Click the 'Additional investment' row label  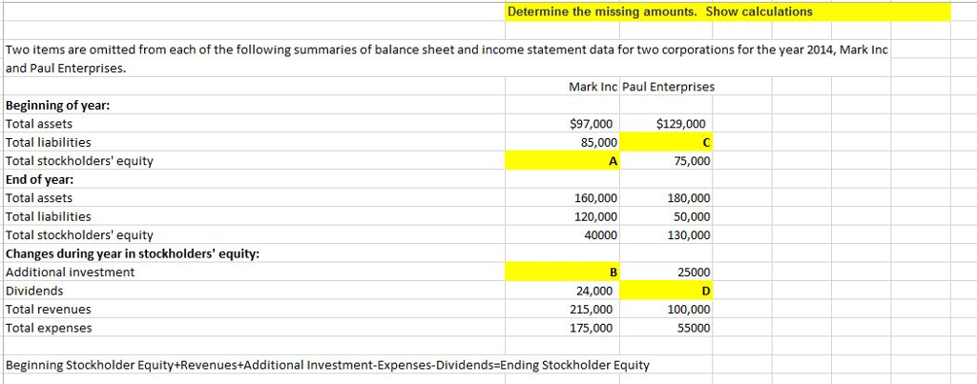[x=71, y=273]
